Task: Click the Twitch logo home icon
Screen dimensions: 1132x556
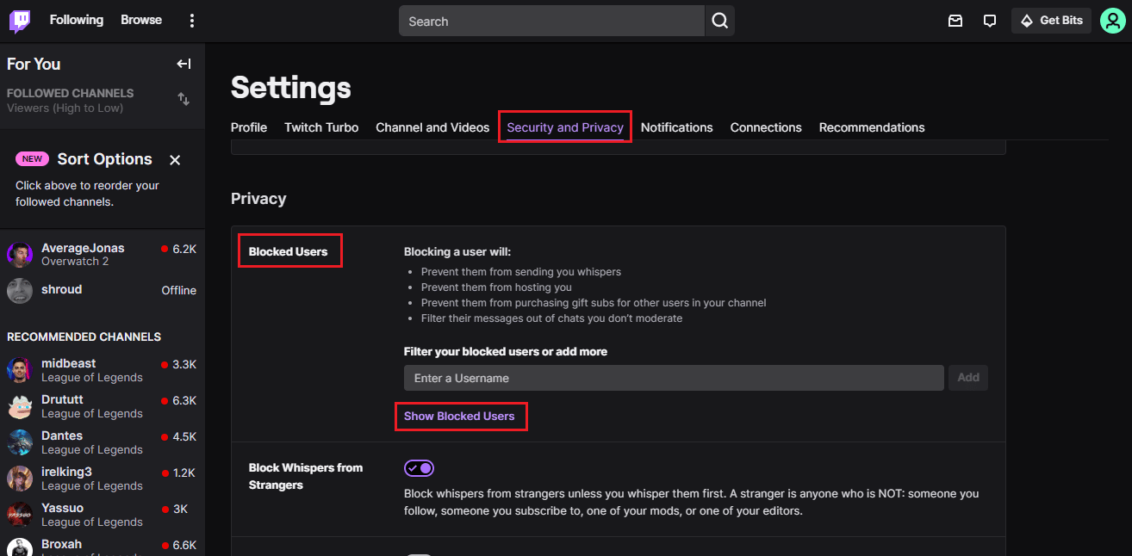Action: (20, 21)
